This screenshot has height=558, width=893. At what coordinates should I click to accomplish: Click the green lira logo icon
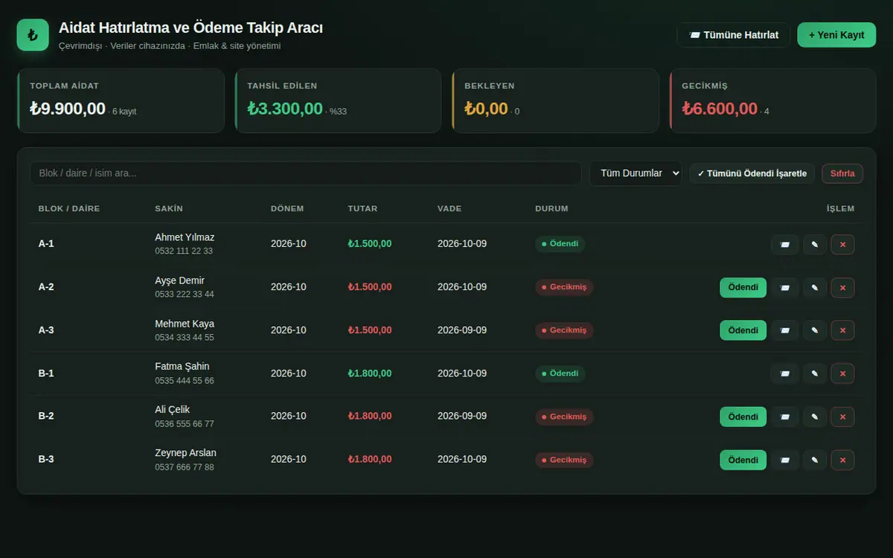[x=33, y=35]
